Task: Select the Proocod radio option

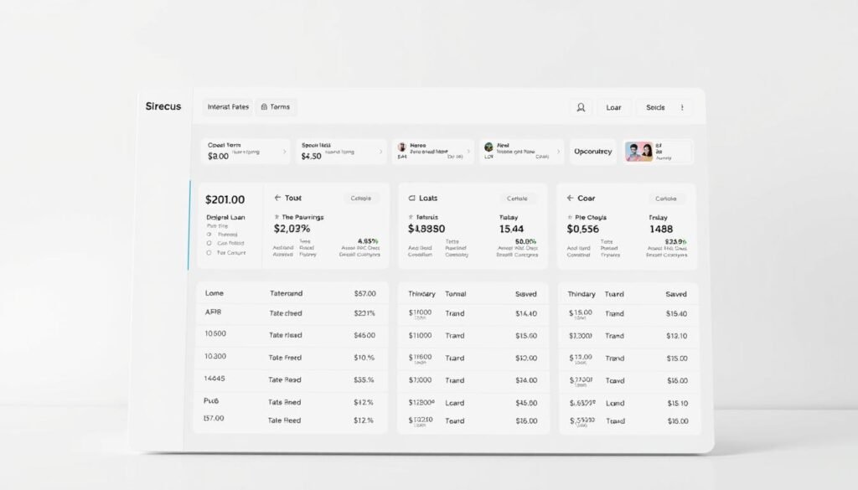Action: (209, 235)
